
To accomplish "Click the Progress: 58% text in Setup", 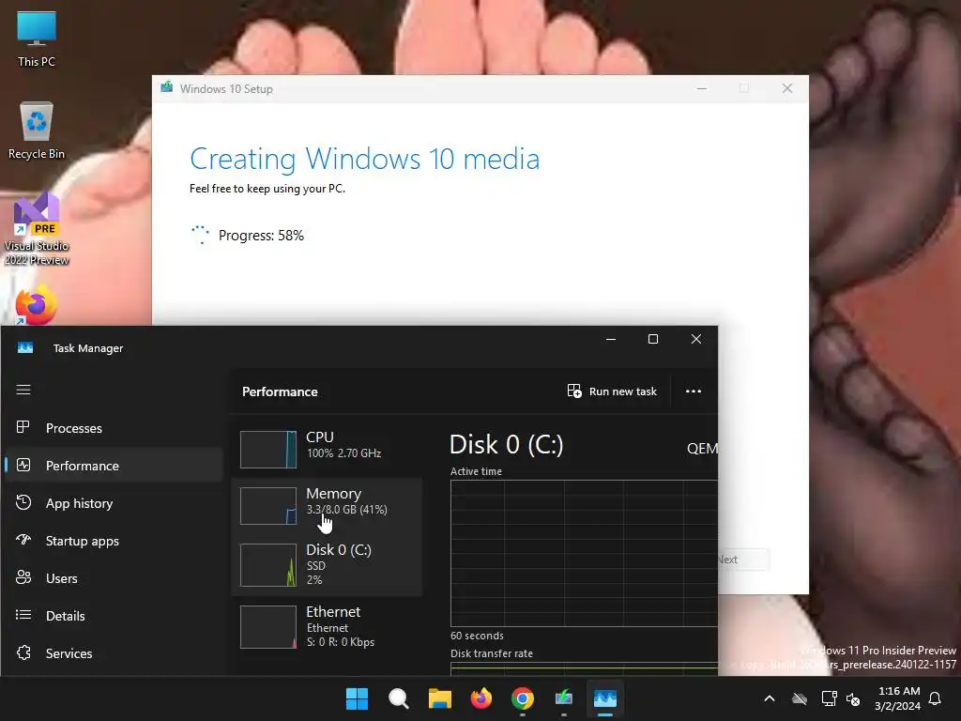I will click(x=261, y=236).
